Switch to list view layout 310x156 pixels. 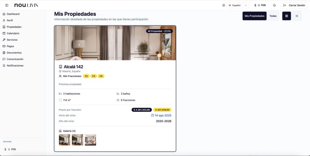coord(297,16)
